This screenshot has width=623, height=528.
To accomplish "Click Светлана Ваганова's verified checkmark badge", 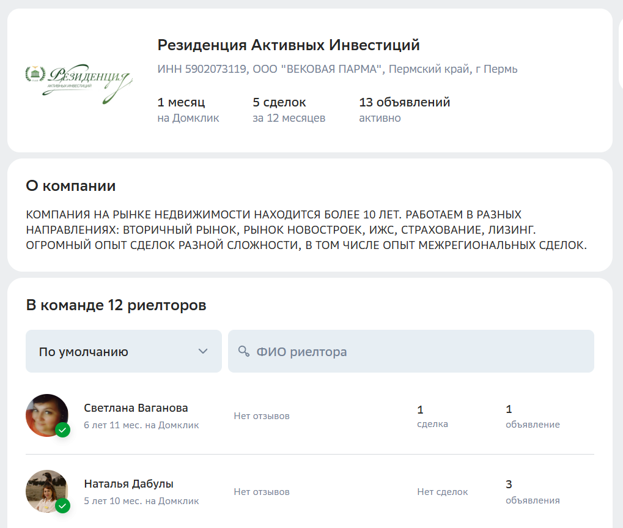I will [62, 430].
